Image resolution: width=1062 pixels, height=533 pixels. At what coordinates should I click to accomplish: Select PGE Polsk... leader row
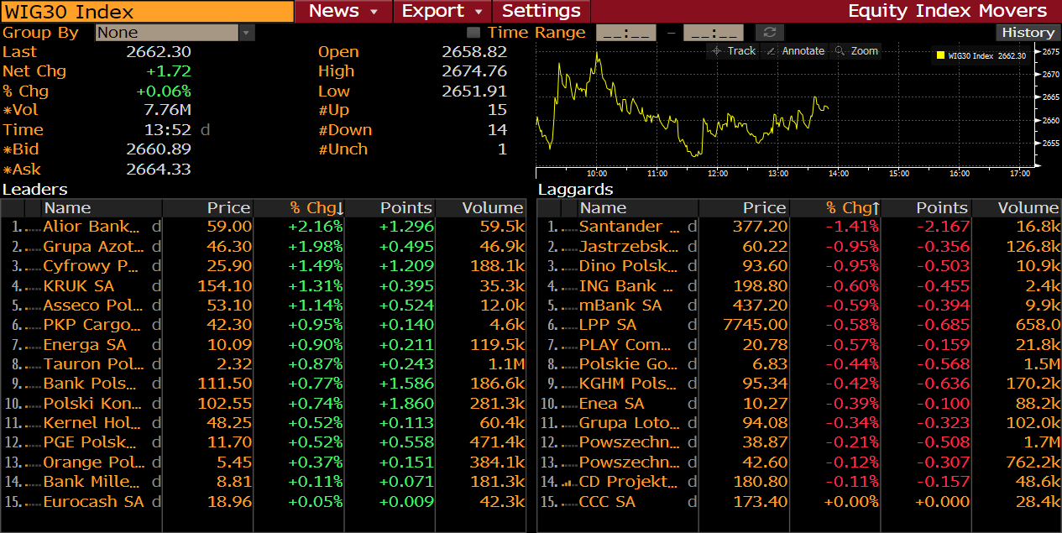(264, 442)
